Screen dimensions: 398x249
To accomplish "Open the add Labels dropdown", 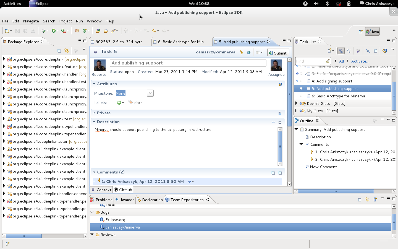I will [121, 103].
